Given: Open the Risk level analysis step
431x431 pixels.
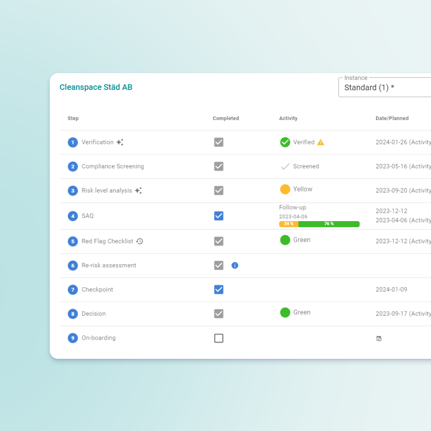Looking at the screenshot, I should (107, 191).
